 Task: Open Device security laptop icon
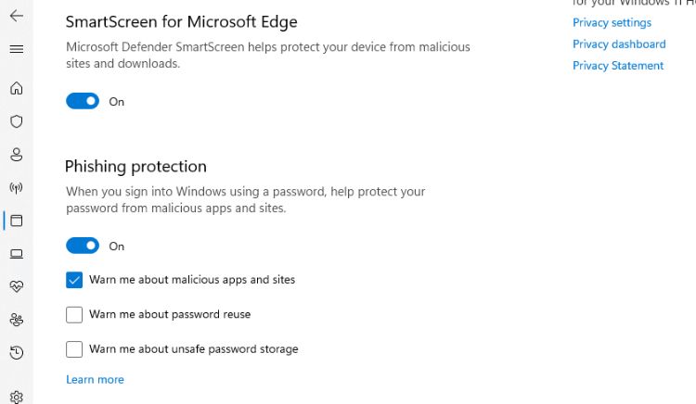pos(16,254)
